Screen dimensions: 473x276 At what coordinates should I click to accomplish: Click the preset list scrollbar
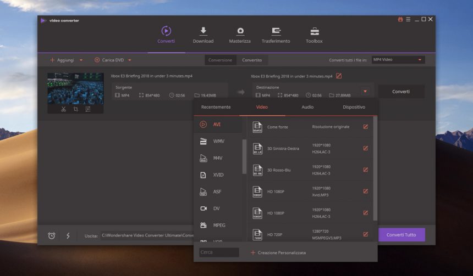[375, 168]
